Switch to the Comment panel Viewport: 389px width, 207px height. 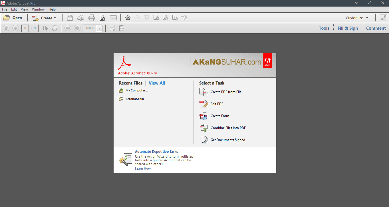pos(376,28)
